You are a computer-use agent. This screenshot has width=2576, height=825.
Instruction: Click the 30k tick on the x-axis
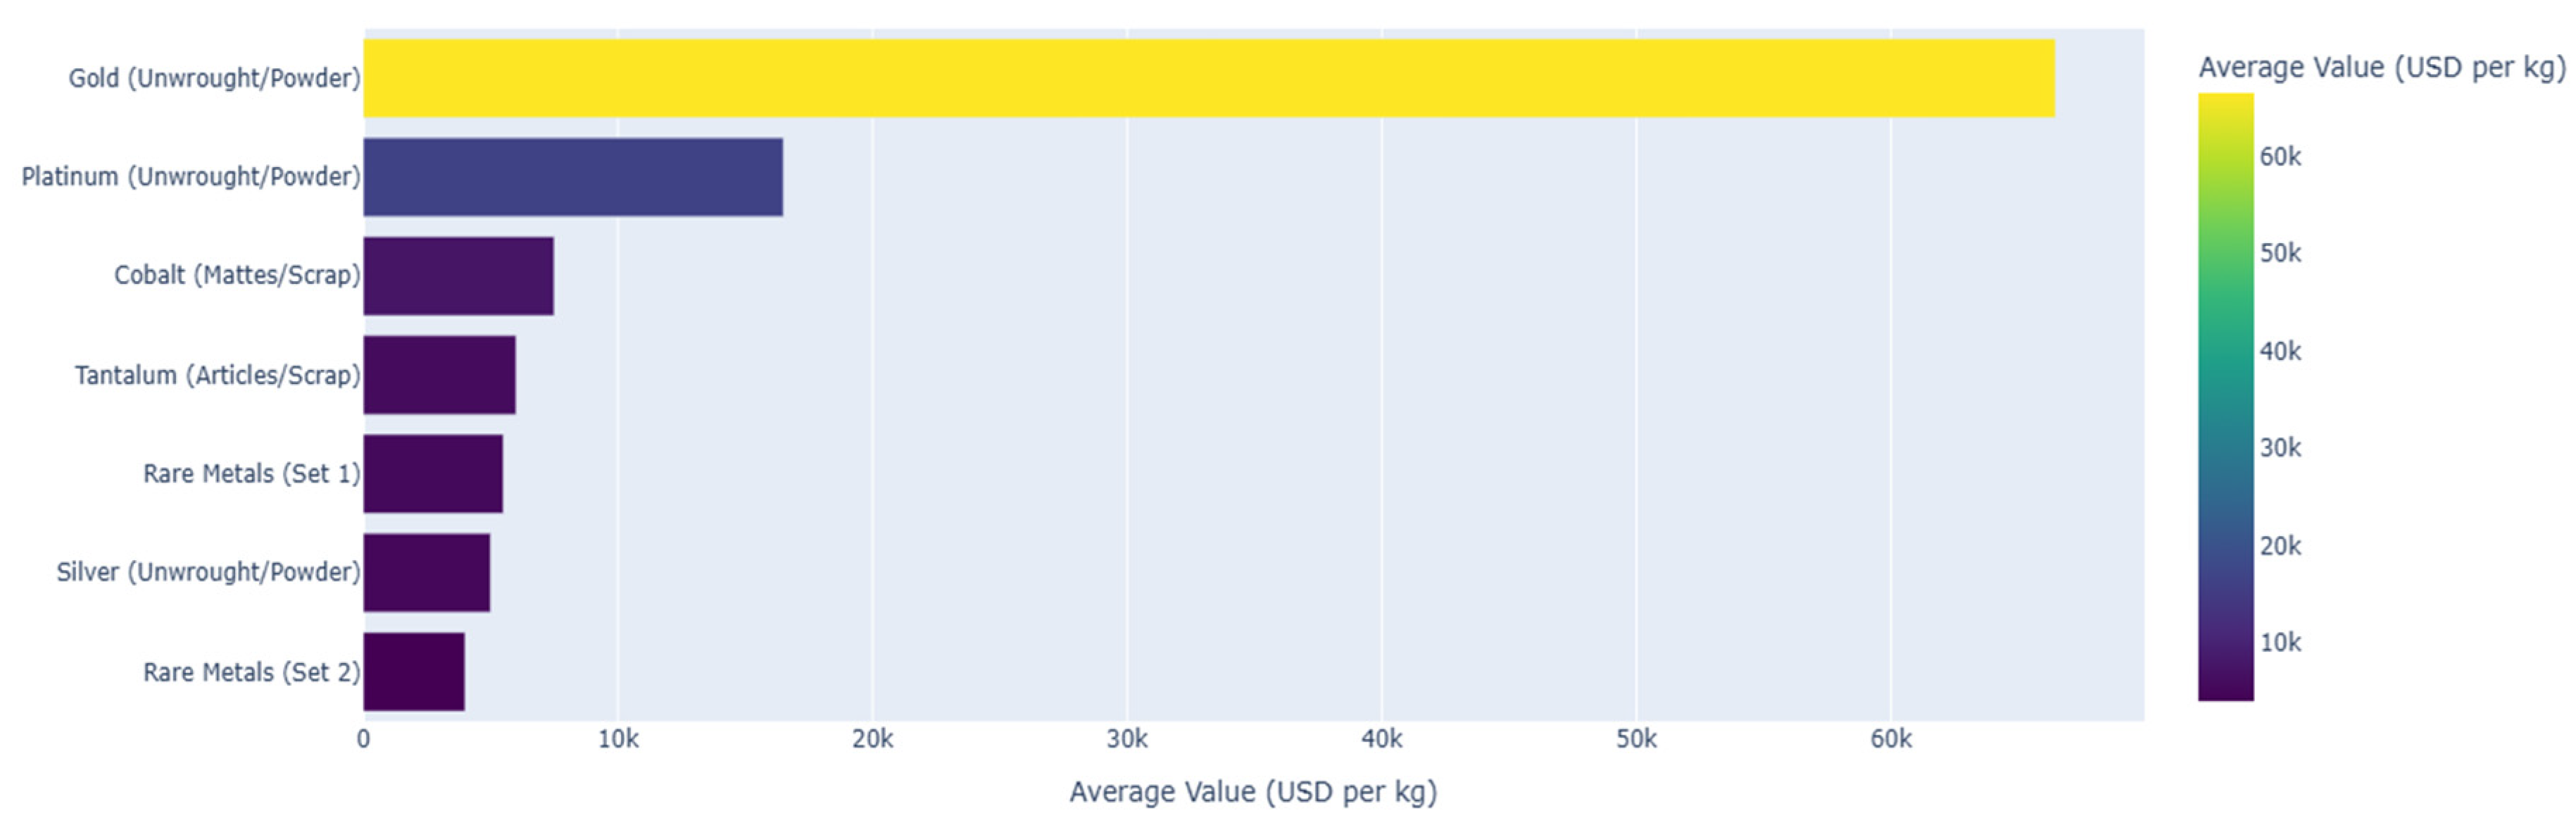1127,740
